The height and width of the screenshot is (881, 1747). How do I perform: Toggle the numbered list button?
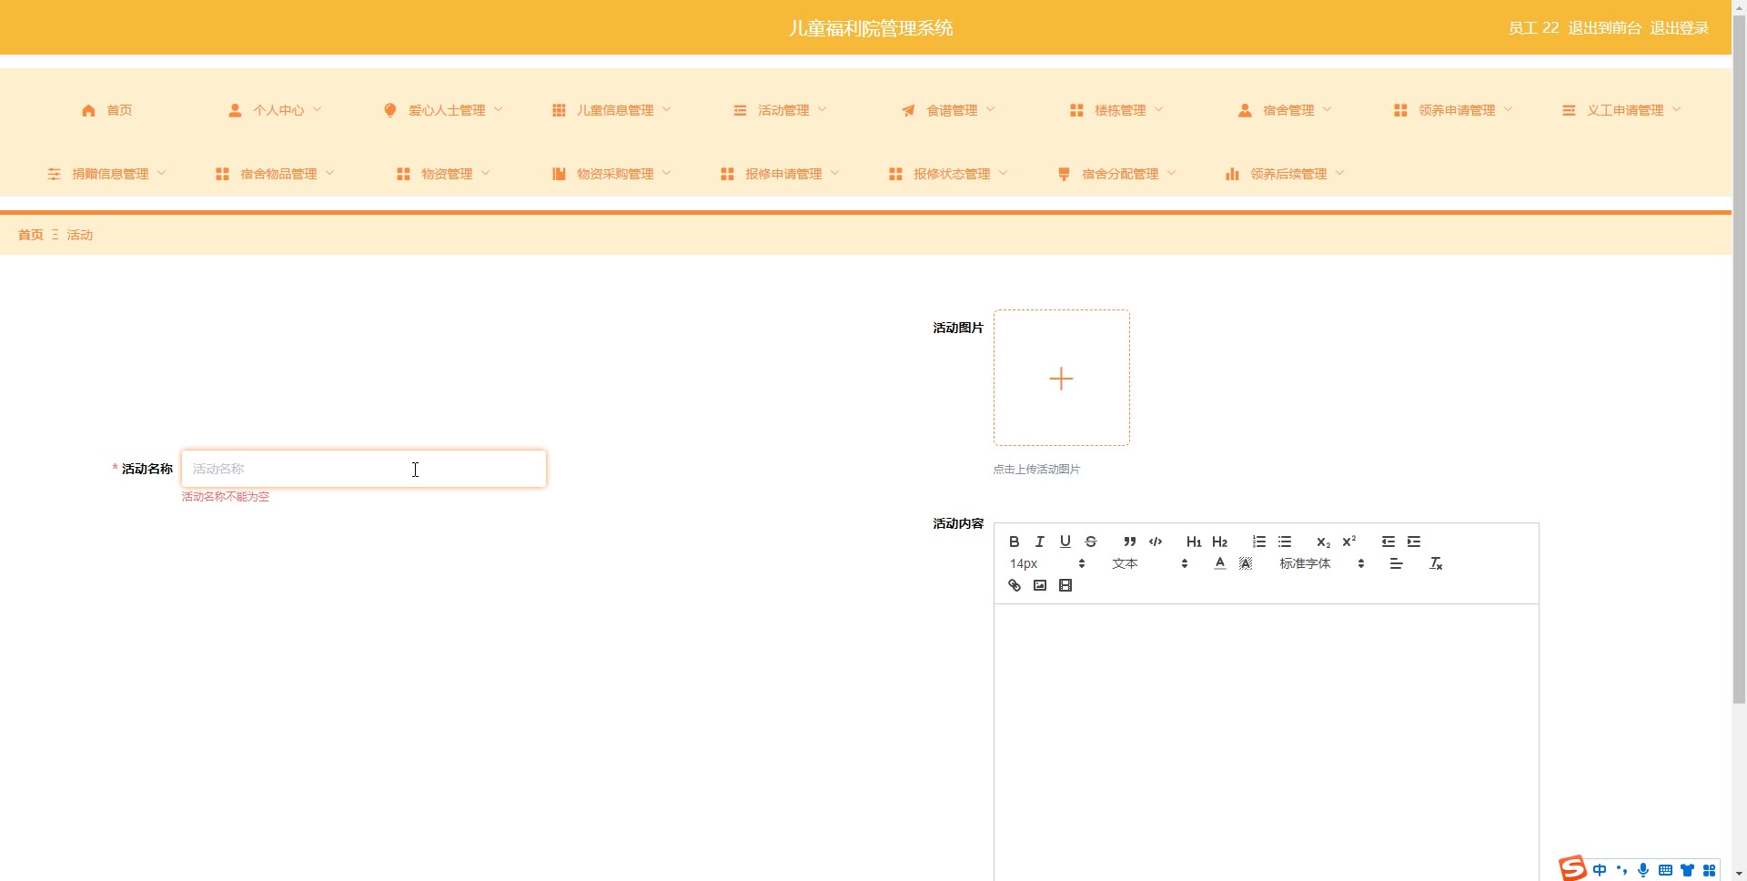pos(1259,542)
